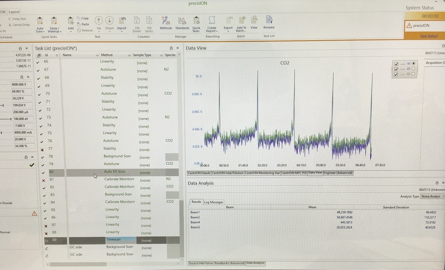
Task: Click the Quick Tasks icon
Action: click(x=196, y=22)
